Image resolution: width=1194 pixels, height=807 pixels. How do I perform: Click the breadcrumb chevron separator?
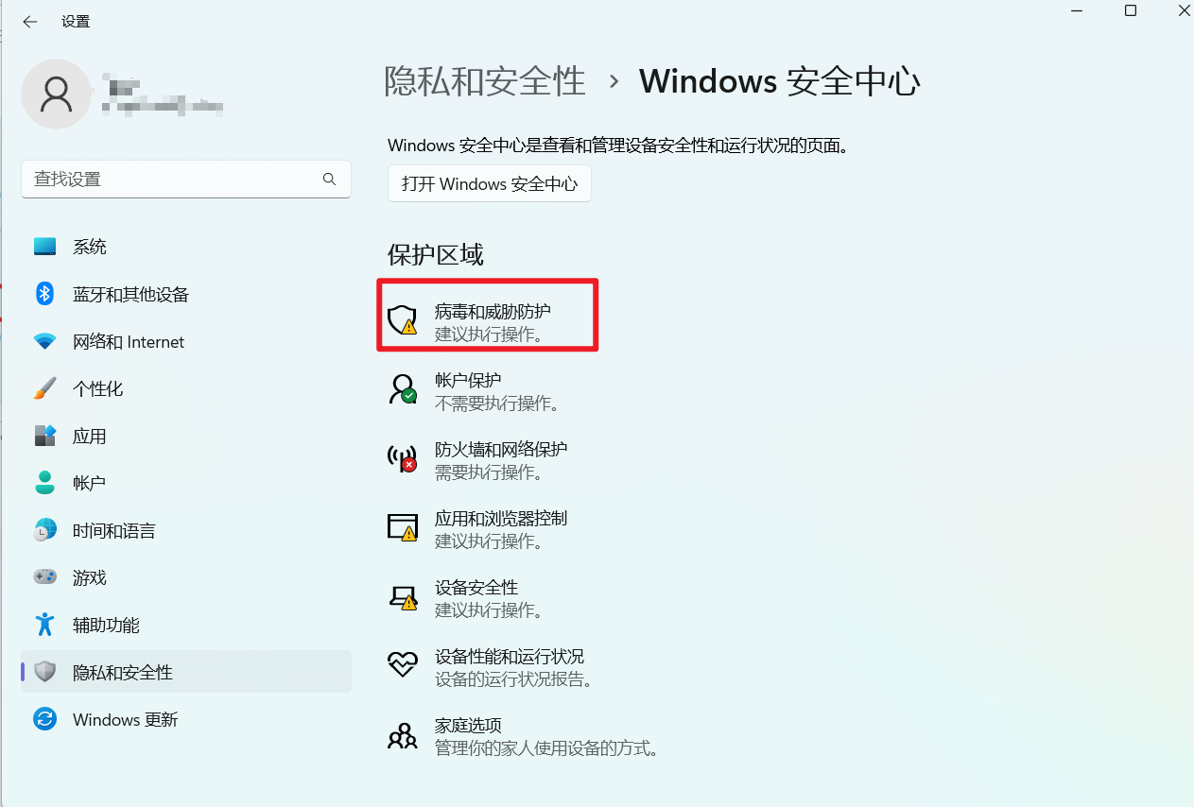point(614,82)
